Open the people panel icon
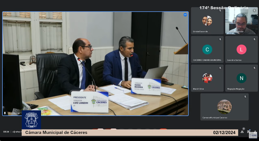The height and width of the screenshot is (141, 259). point(242,132)
